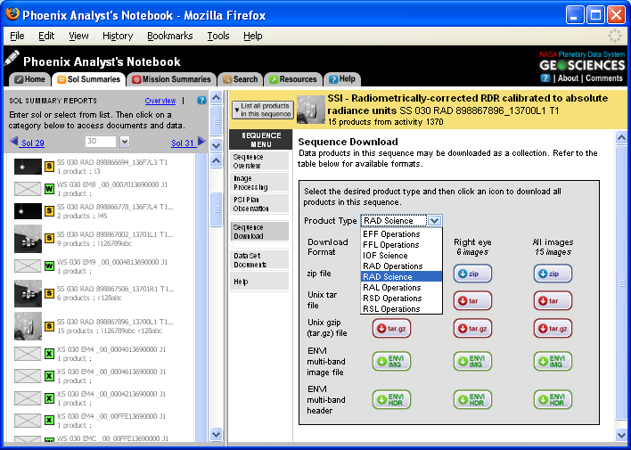The image size is (631, 450).
Task: Open the Search tab
Action: coord(240,79)
